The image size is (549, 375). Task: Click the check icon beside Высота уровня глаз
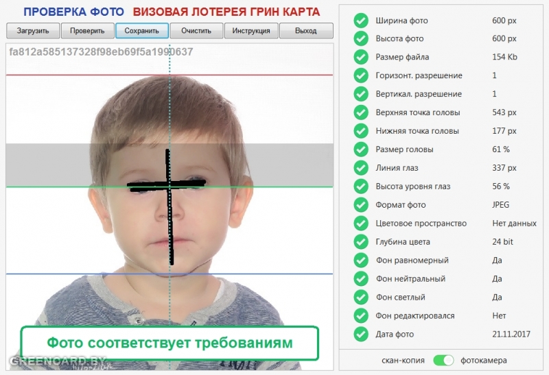pyautogui.click(x=361, y=186)
